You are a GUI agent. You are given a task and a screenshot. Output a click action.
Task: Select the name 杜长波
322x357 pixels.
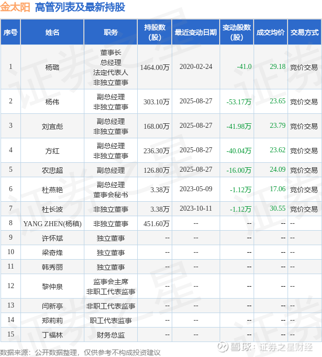pyautogui.click(x=52, y=209)
